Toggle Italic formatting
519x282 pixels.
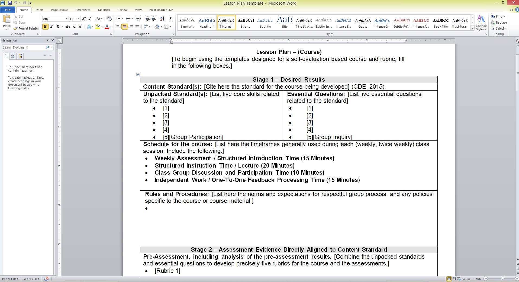pyautogui.click(x=51, y=27)
